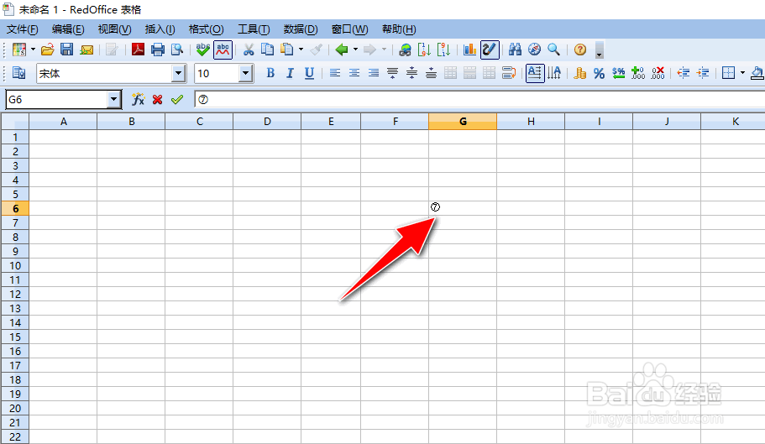This screenshot has width=765, height=444.
Task: Print the file with the printer icon
Action: (158, 50)
